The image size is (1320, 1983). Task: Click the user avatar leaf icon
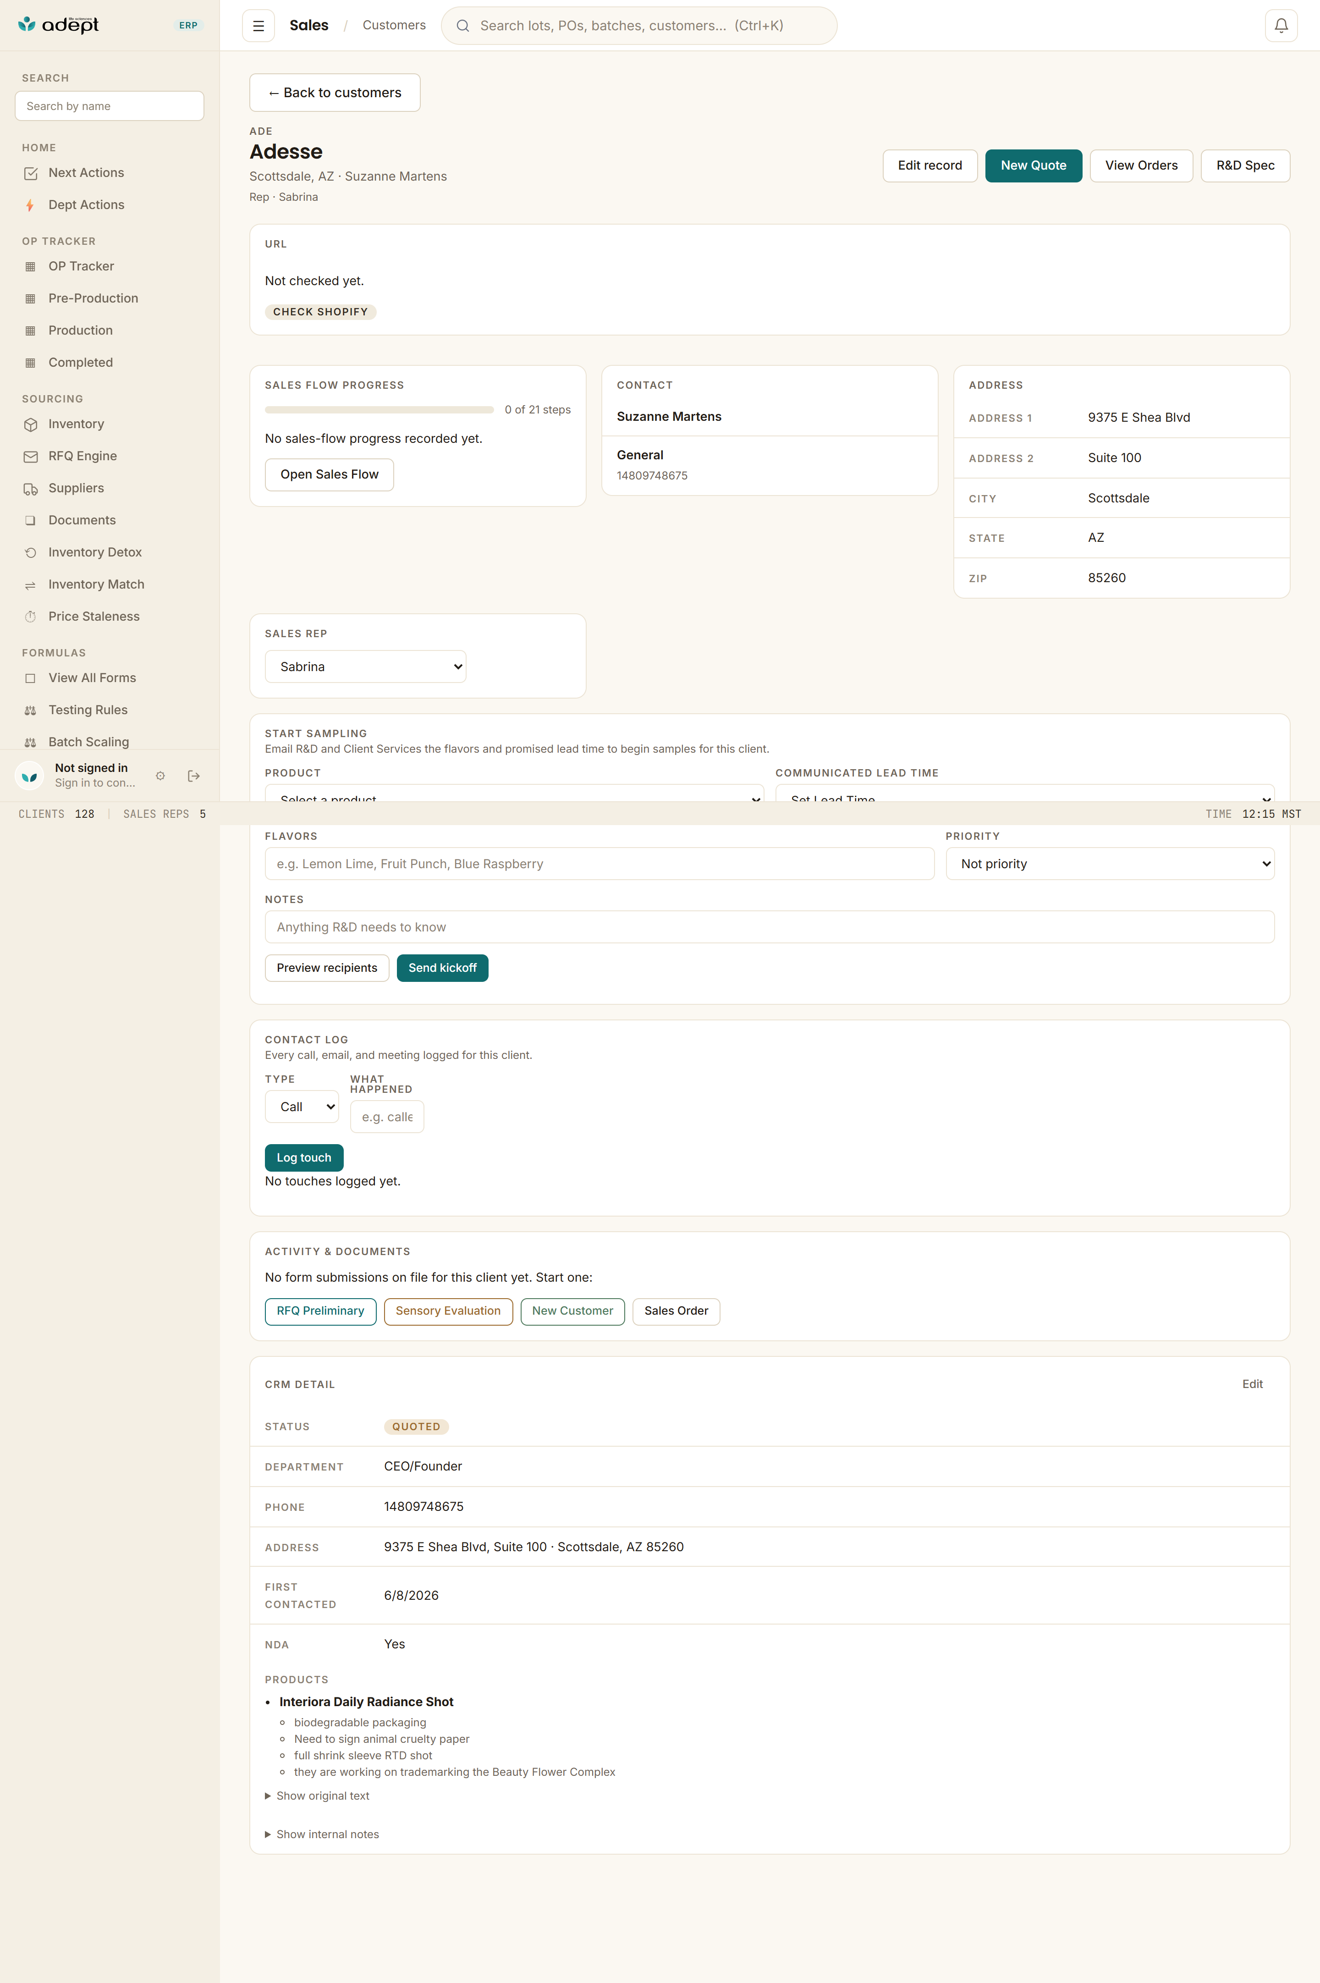coord(29,776)
